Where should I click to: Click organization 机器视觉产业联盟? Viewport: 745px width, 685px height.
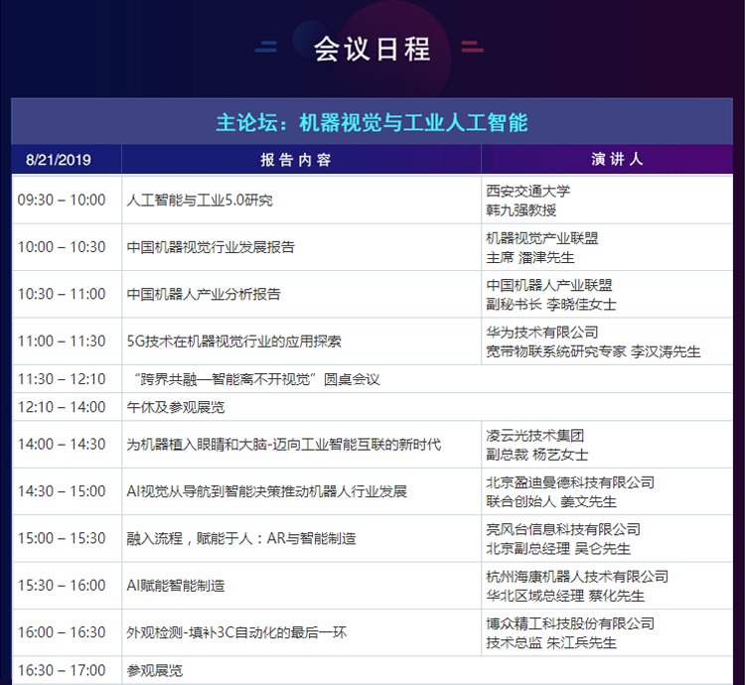[x=541, y=238]
